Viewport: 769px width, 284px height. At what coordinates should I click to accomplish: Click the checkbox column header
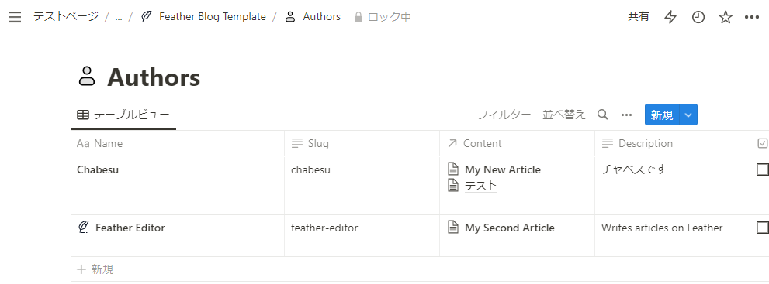(762, 143)
